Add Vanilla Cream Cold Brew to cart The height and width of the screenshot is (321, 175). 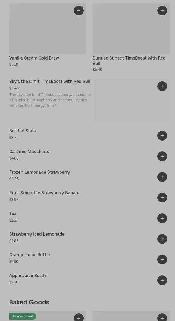[x=79, y=11]
